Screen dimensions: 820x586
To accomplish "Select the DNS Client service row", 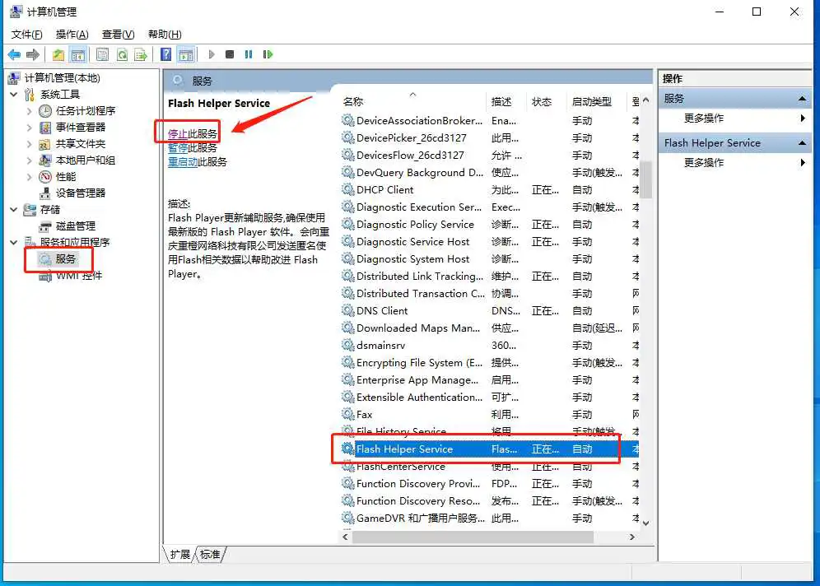I will [x=489, y=310].
